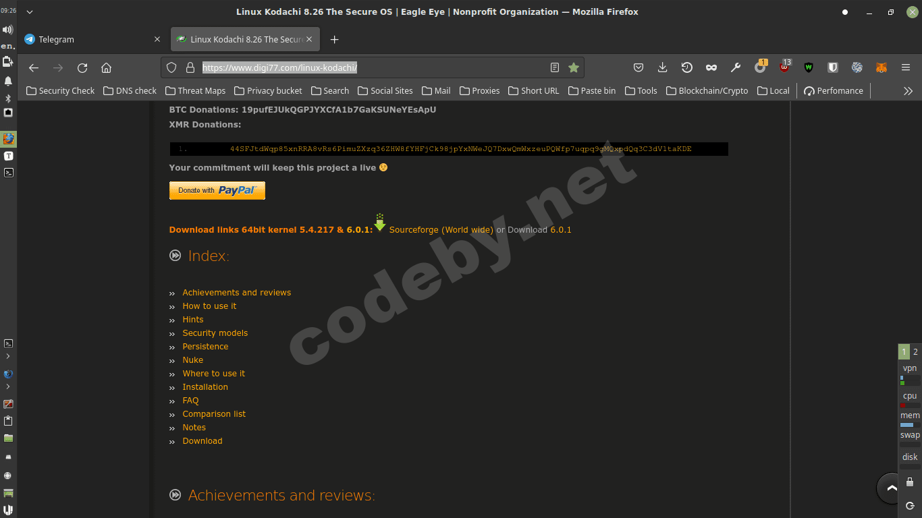The height and width of the screenshot is (518, 922).
Task: Jump to Comparison list section
Action: pos(214,414)
